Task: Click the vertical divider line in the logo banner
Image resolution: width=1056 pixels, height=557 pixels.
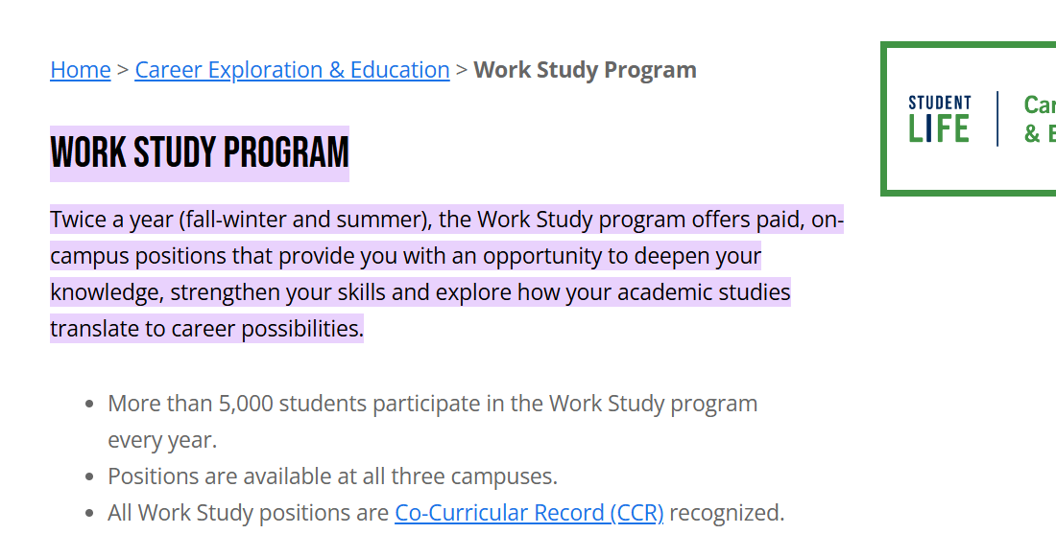Action: click(x=997, y=119)
